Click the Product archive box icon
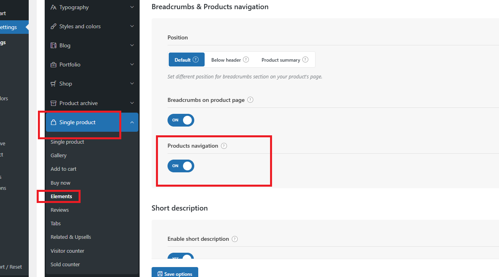The image size is (499, 277). click(x=53, y=103)
